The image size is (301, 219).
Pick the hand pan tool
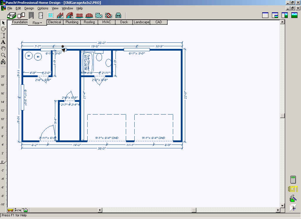3,49
